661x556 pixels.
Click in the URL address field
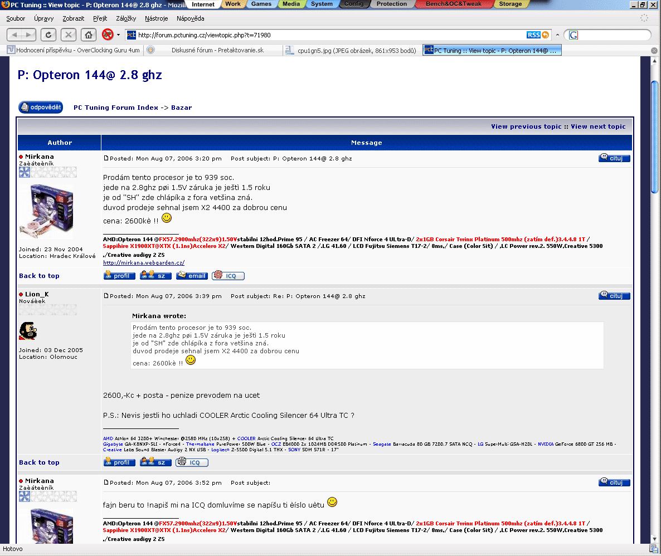(329, 35)
